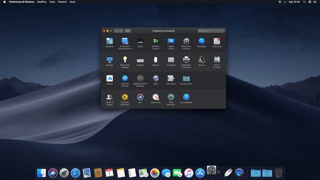Viewport: 320px width, 180px height.
Task: Open Notification Center from menu bar
Action: pyautogui.click(x=315, y=2)
